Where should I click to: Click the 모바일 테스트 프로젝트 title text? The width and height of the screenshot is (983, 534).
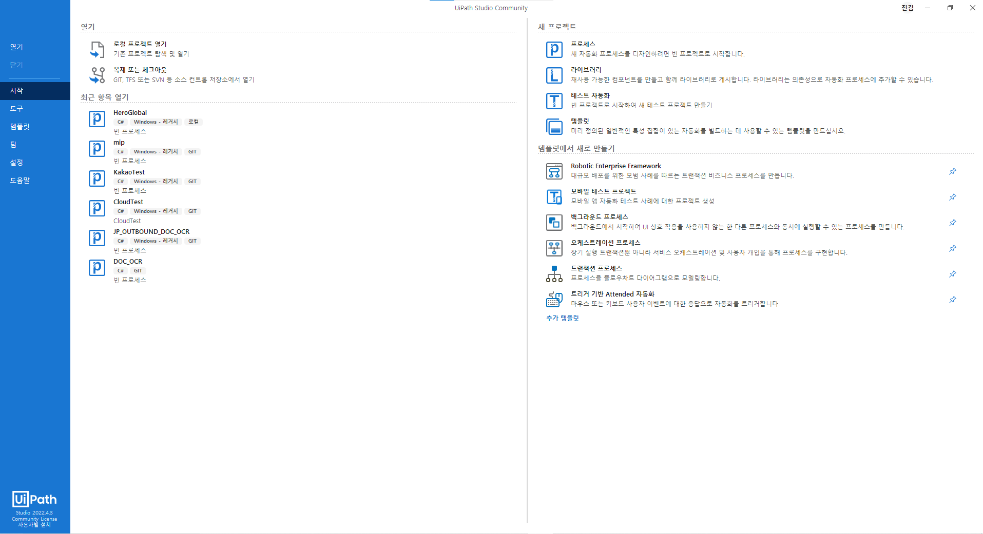pos(604,191)
